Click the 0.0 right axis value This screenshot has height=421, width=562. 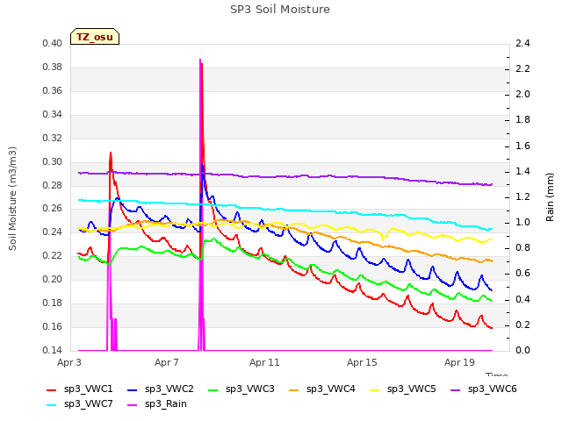click(x=522, y=350)
